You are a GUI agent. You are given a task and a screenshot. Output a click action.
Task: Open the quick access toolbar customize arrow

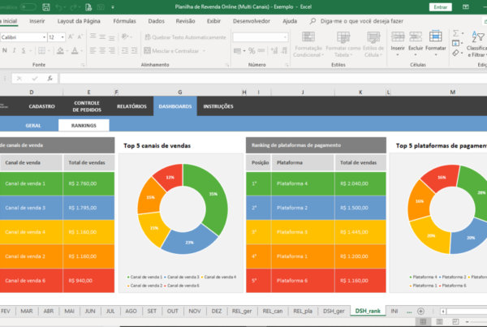click(x=113, y=6)
